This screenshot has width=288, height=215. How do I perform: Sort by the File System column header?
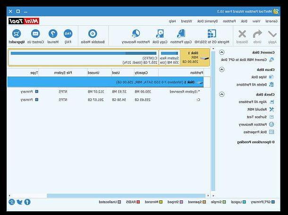pos(63,73)
